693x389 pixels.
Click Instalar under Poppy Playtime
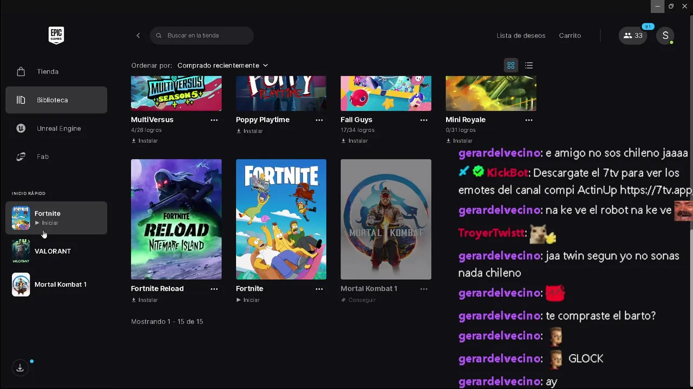click(x=250, y=131)
